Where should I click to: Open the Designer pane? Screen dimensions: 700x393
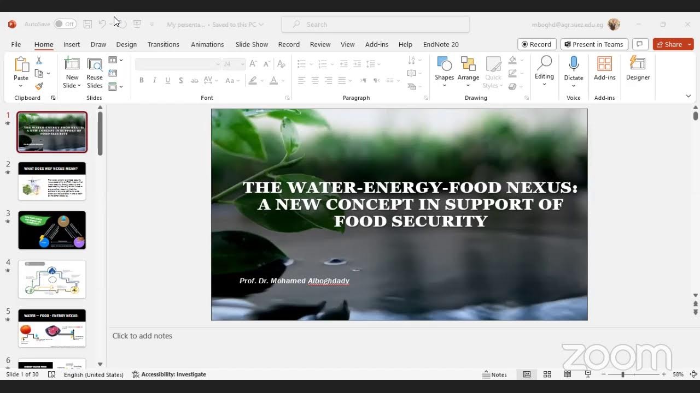[638, 64]
